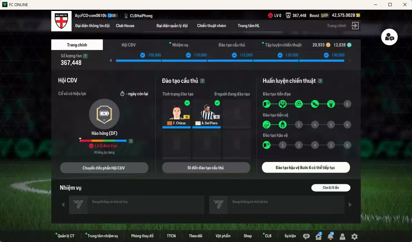The image size is (412, 242).
Task: Click the green check above F. Chiesa
Action: (186, 103)
